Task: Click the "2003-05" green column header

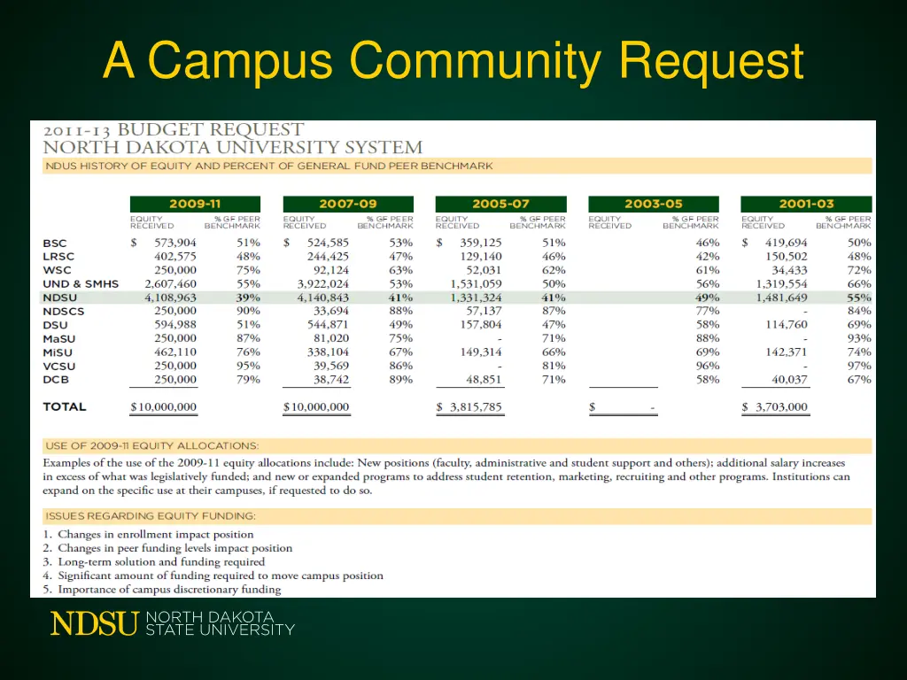Action: pyautogui.click(x=654, y=204)
